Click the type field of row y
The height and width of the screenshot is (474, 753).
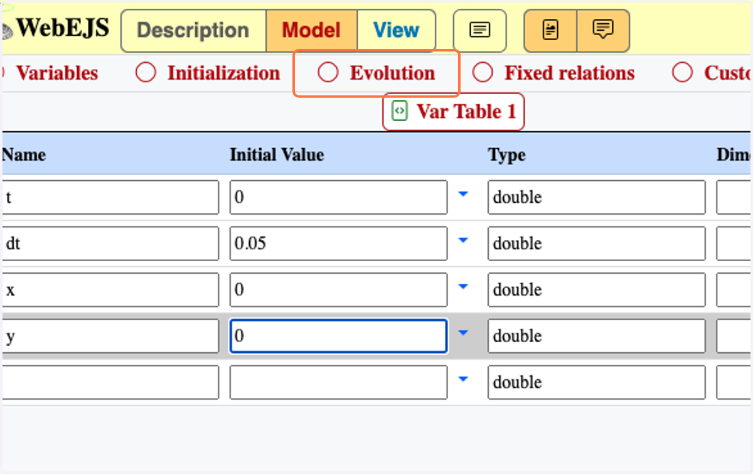click(x=596, y=336)
